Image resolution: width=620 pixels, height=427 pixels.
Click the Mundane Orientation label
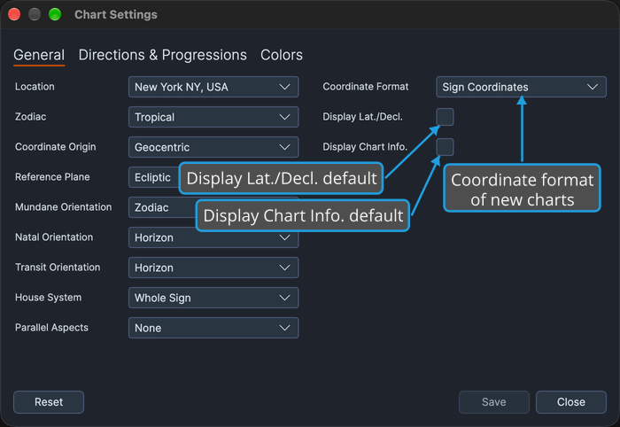coord(63,206)
